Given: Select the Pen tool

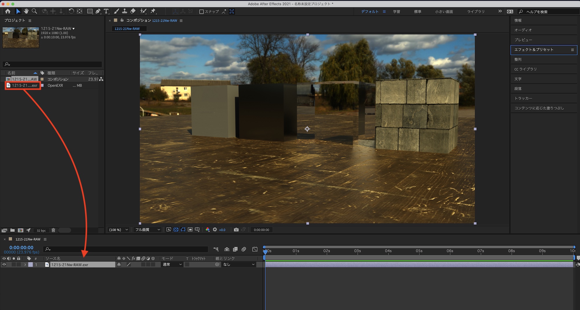Looking at the screenshot, I should pyautogui.click(x=98, y=11).
